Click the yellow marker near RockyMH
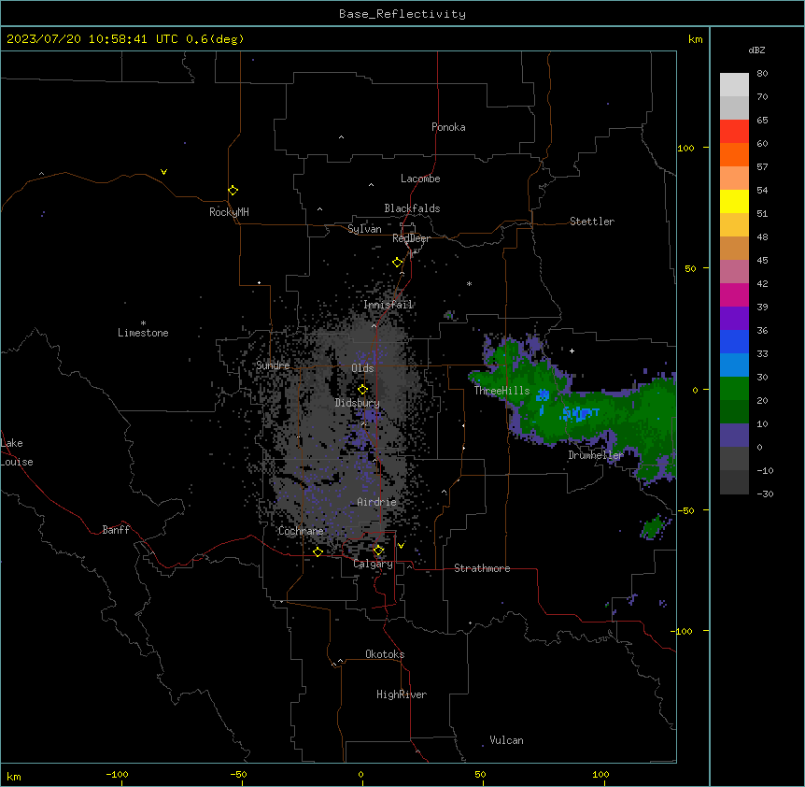This screenshot has height=787, width=805. tap(233, 191)
